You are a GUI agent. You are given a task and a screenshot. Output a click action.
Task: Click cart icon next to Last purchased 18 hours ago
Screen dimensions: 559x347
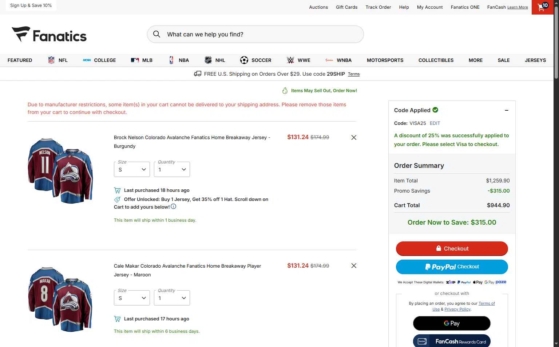pyautogui.click(x=117, y=190)
